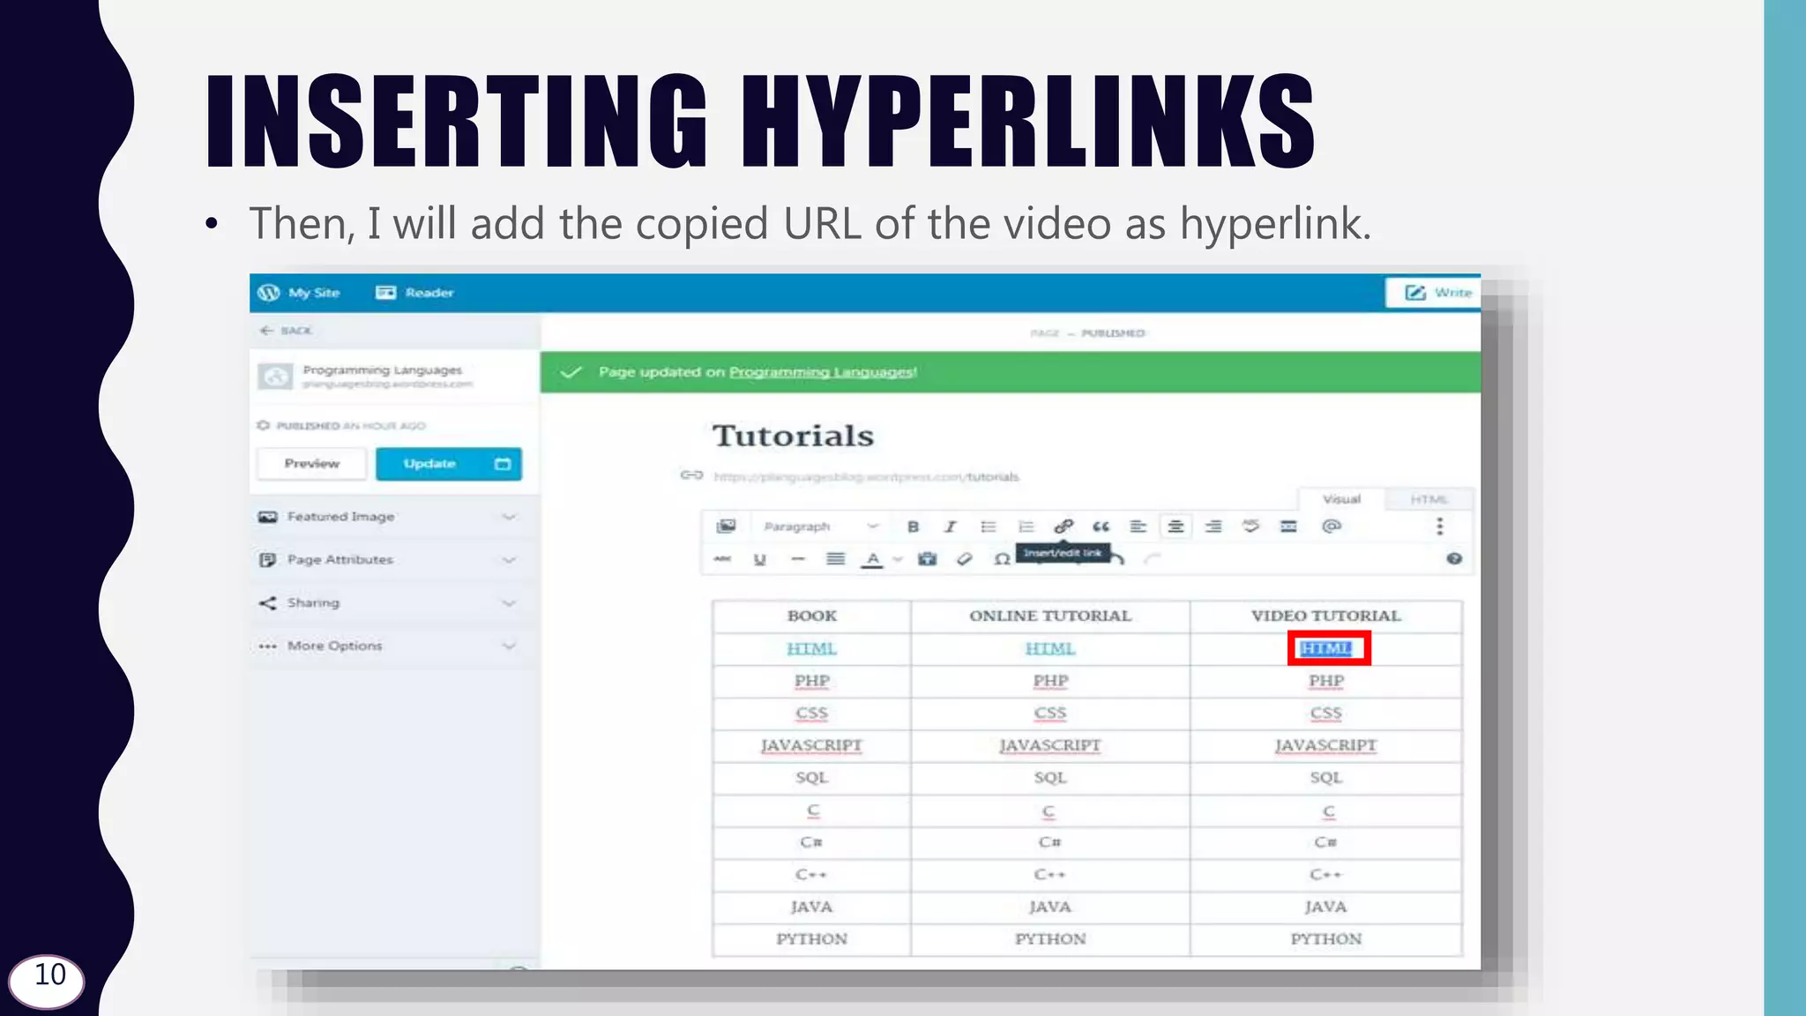This screenshot has height=1016, width=1806.
Task: Clear formatting with the eraser icon
Action: click(964, 559)
